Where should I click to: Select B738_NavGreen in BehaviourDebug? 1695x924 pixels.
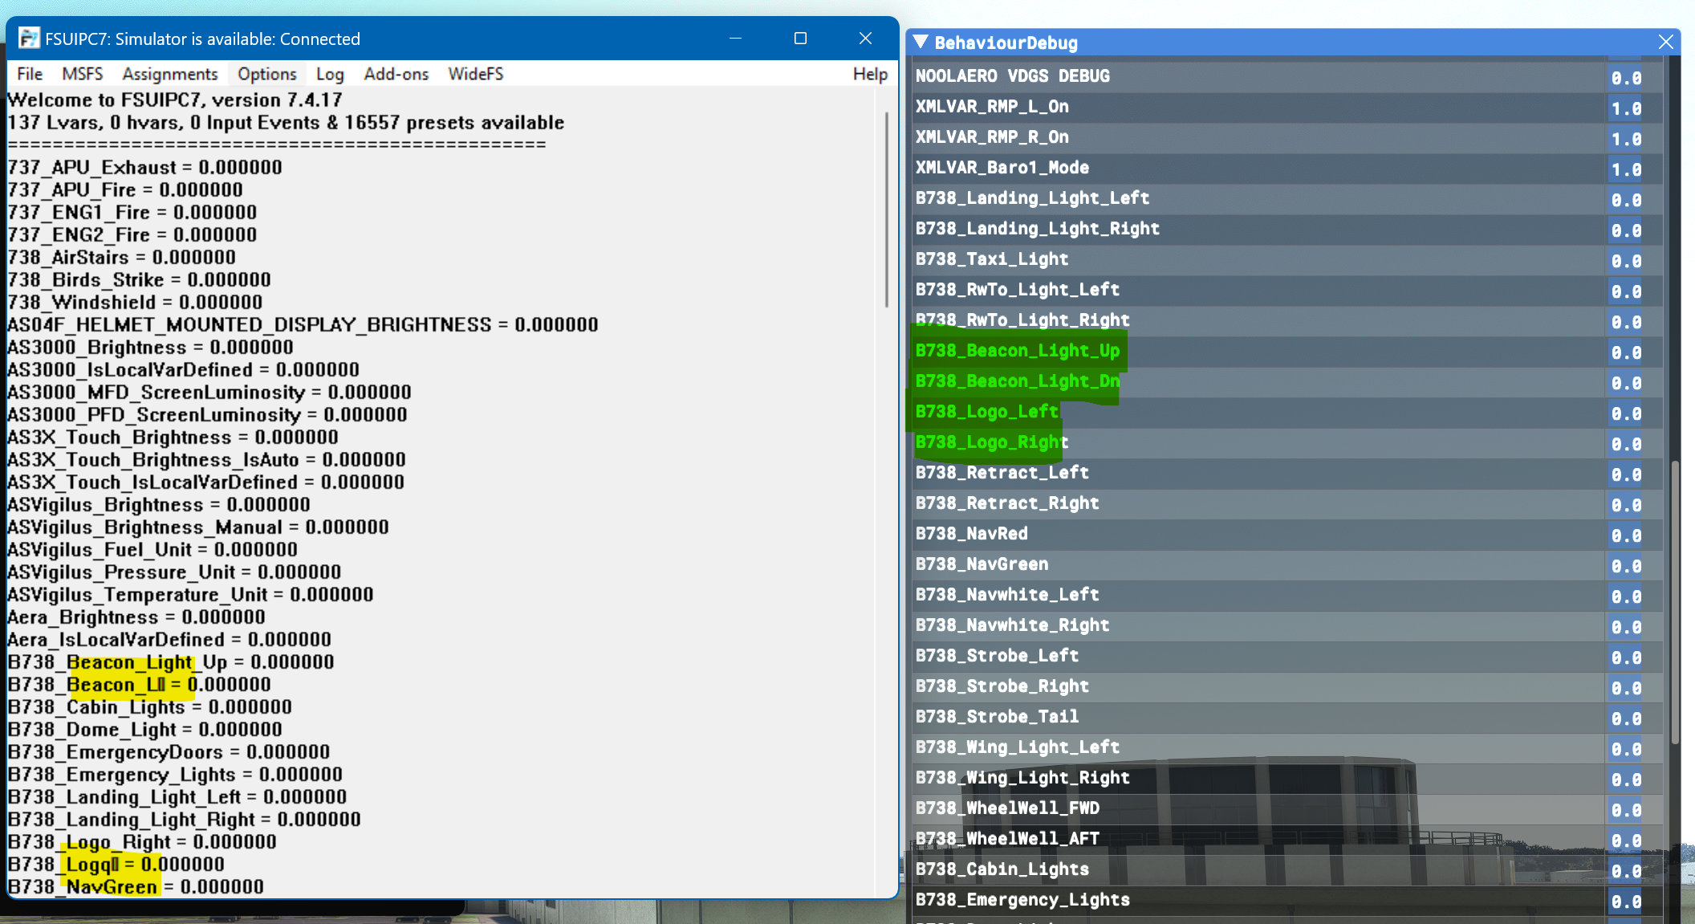[1288, 564]
